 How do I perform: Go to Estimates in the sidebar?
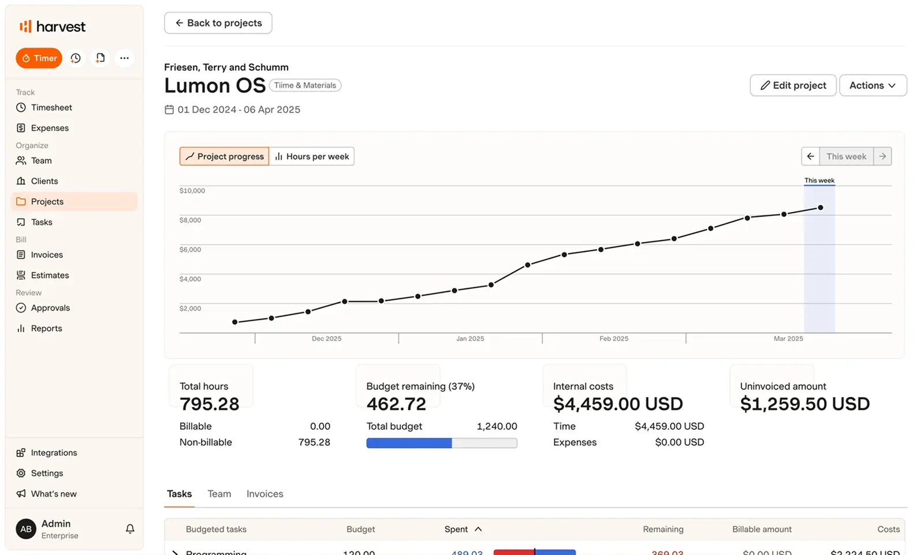pyautogui.click(x=74, y=275)
